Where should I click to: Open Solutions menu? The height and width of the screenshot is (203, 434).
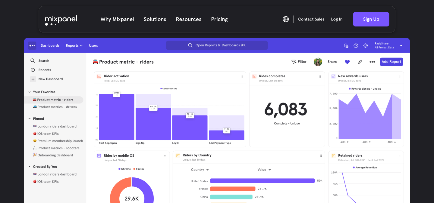155,19
